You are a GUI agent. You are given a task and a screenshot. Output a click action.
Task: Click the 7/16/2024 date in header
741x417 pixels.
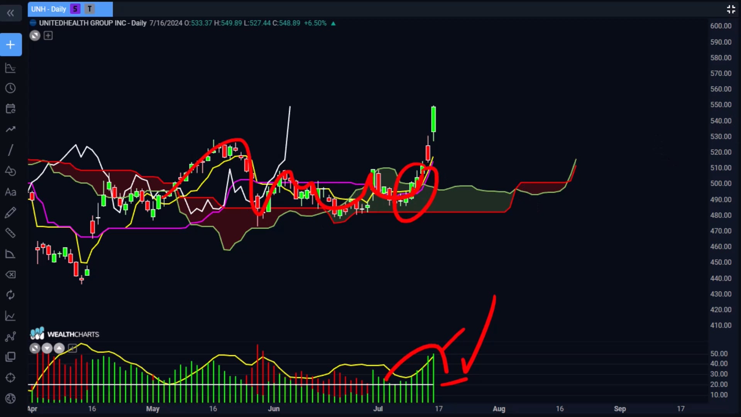click(x=166, y=23)
